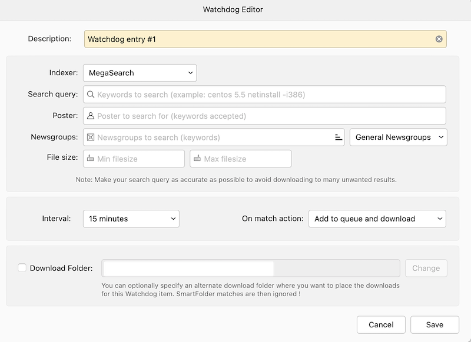The height and width of the screenshot is (342, 471).
Task: Click the person icon in Poster field
Action: [91, 116]
